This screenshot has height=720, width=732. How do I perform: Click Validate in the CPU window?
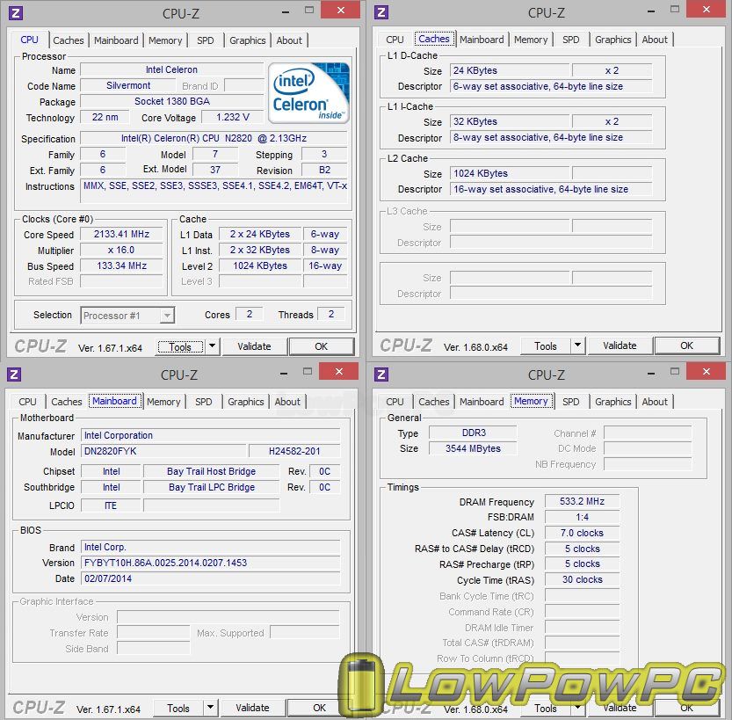(254, 347)
